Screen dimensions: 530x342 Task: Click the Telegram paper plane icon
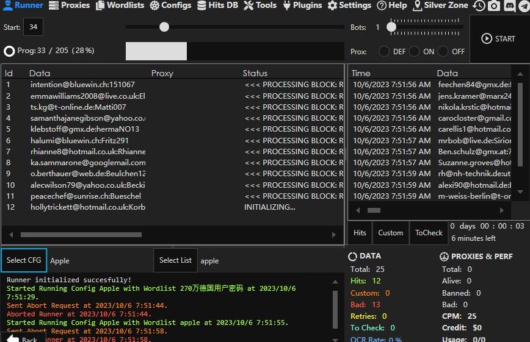tap(523, 6)
